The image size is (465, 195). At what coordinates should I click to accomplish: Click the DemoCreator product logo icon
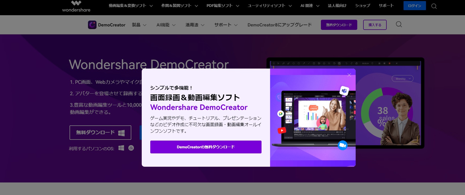92,25
